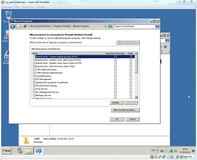Image resolution: width=197 pixels, height=160 pixels.
Task: Enable the File and Printer Sharing name checkbox
Action: point(34,86)
